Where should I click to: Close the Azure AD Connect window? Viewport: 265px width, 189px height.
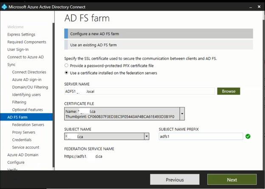pyautogui.click(x=259, y=7)
